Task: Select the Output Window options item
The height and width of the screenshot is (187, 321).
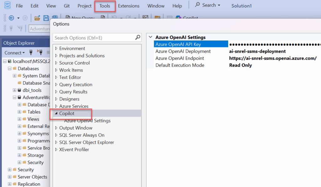Action: coord(76,128)
